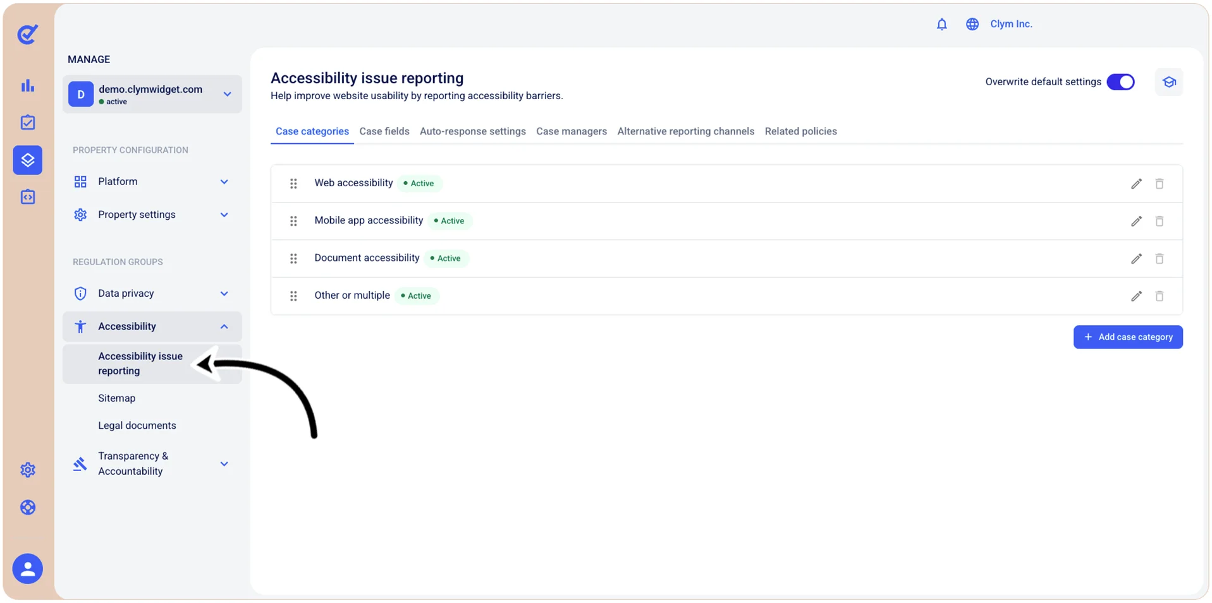Select the layers Manage icon

pyautogui.click(x=28, y=160)
